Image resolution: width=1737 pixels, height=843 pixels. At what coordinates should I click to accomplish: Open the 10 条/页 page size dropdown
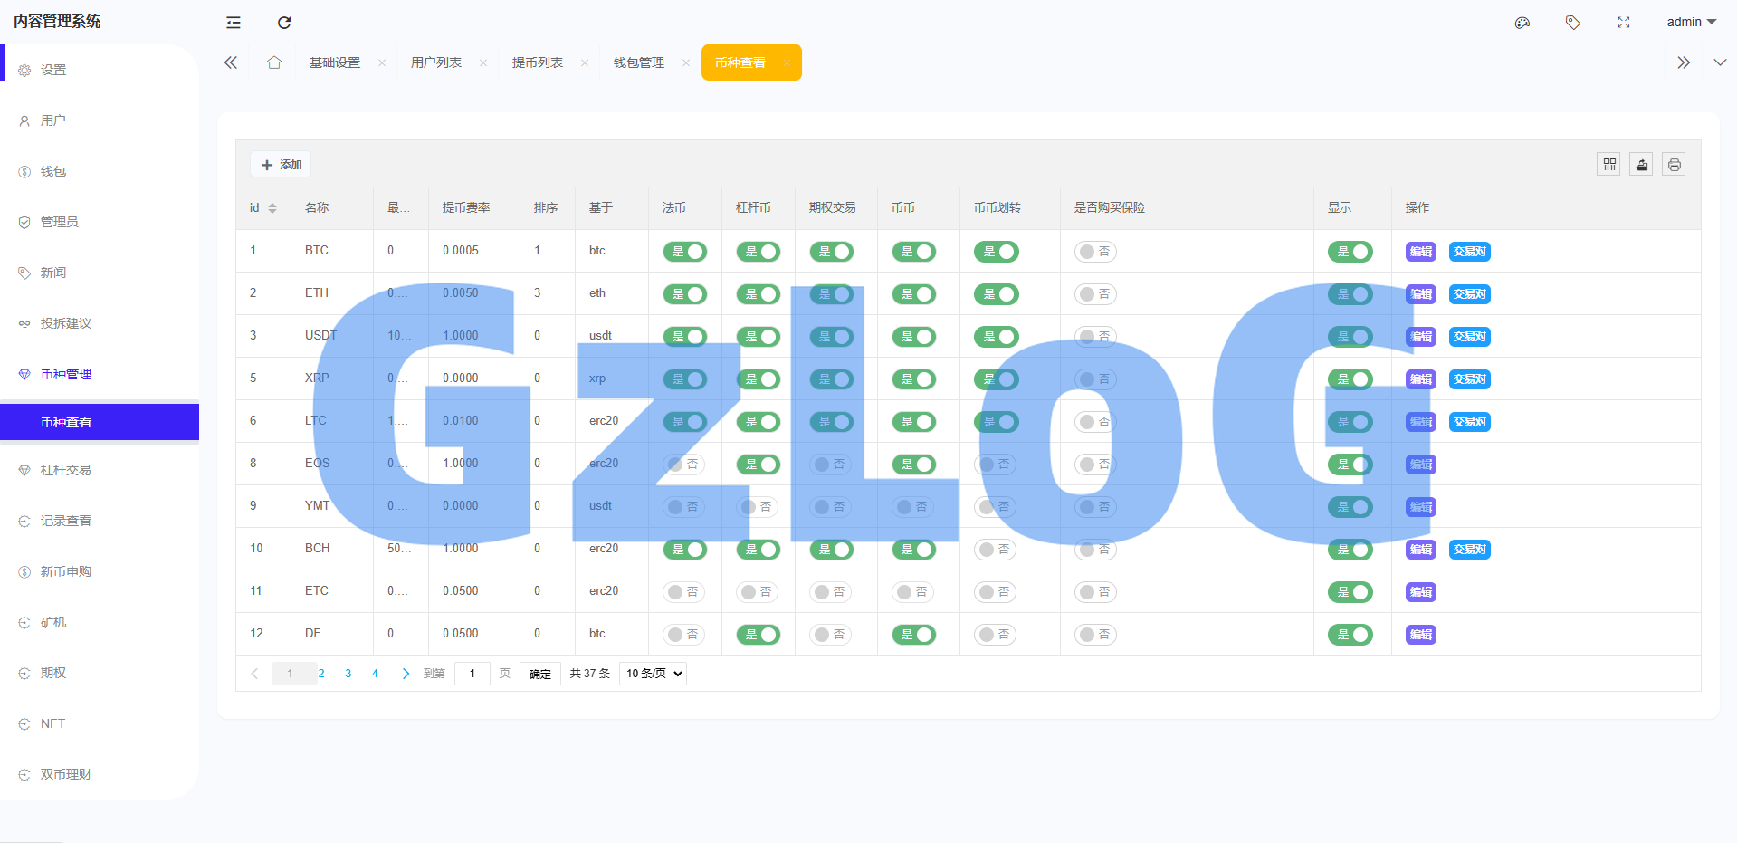pyautogui.click(x=653, y=674)
